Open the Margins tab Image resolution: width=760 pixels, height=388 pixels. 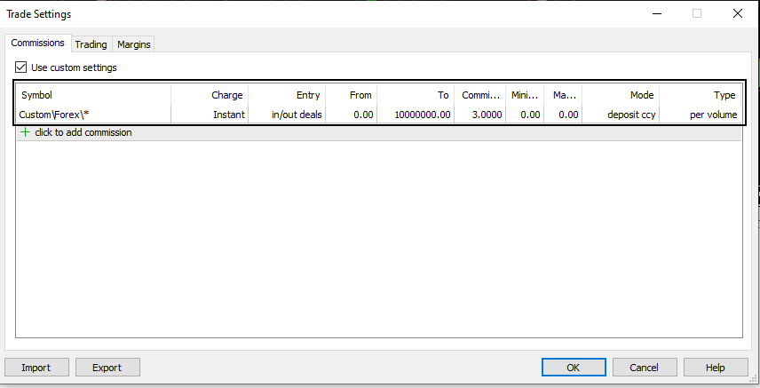tap(134, 44)
